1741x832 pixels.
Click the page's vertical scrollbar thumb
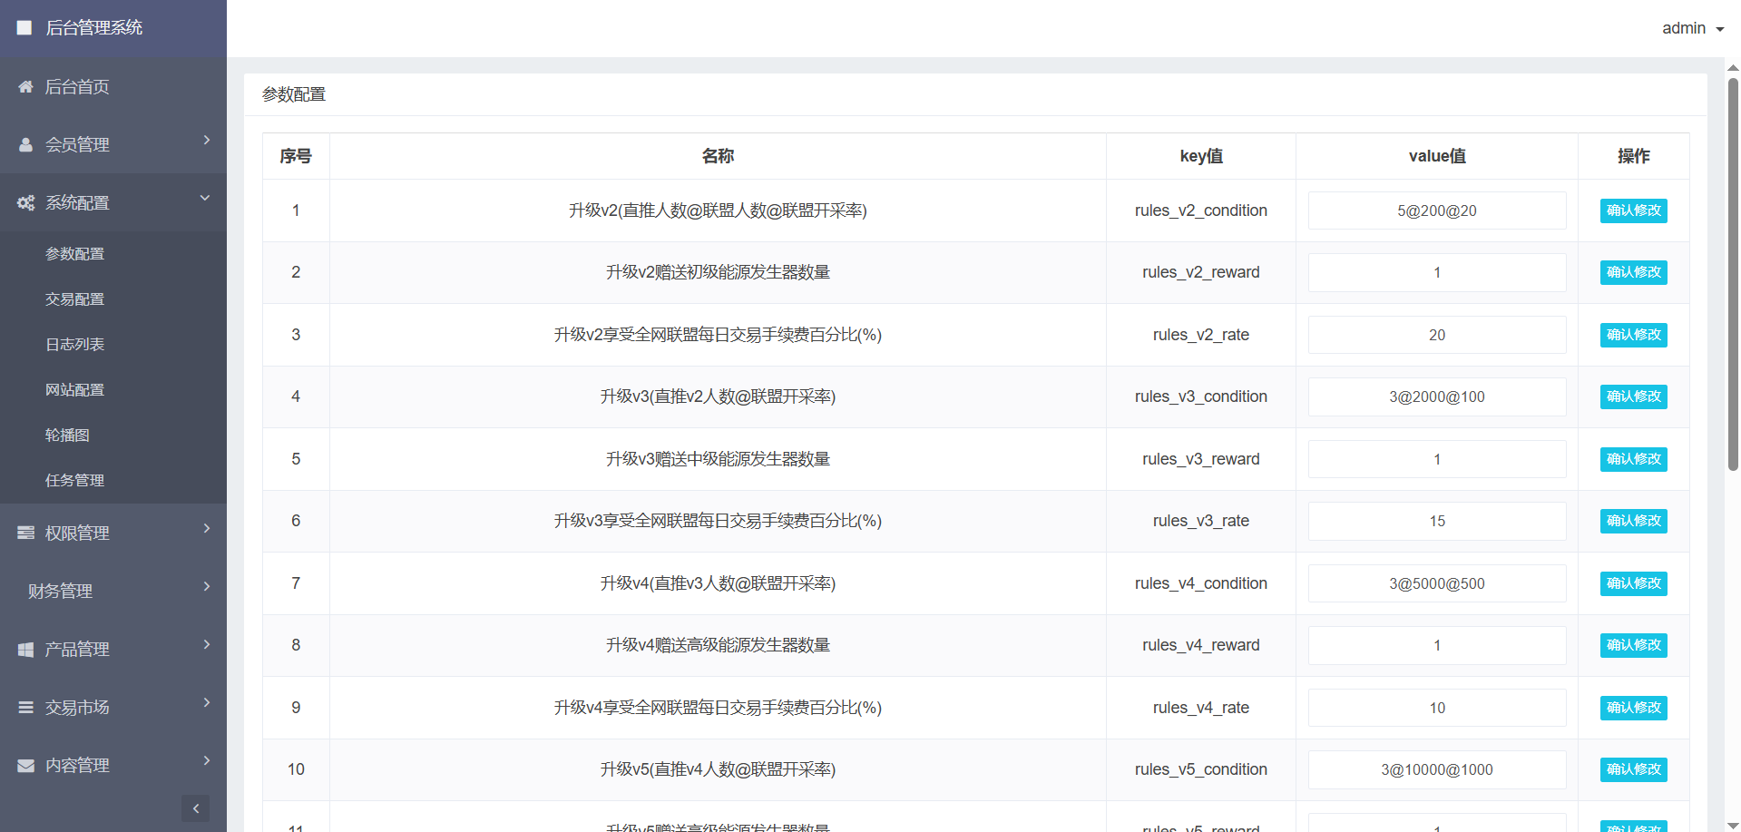coord(1733,272)
